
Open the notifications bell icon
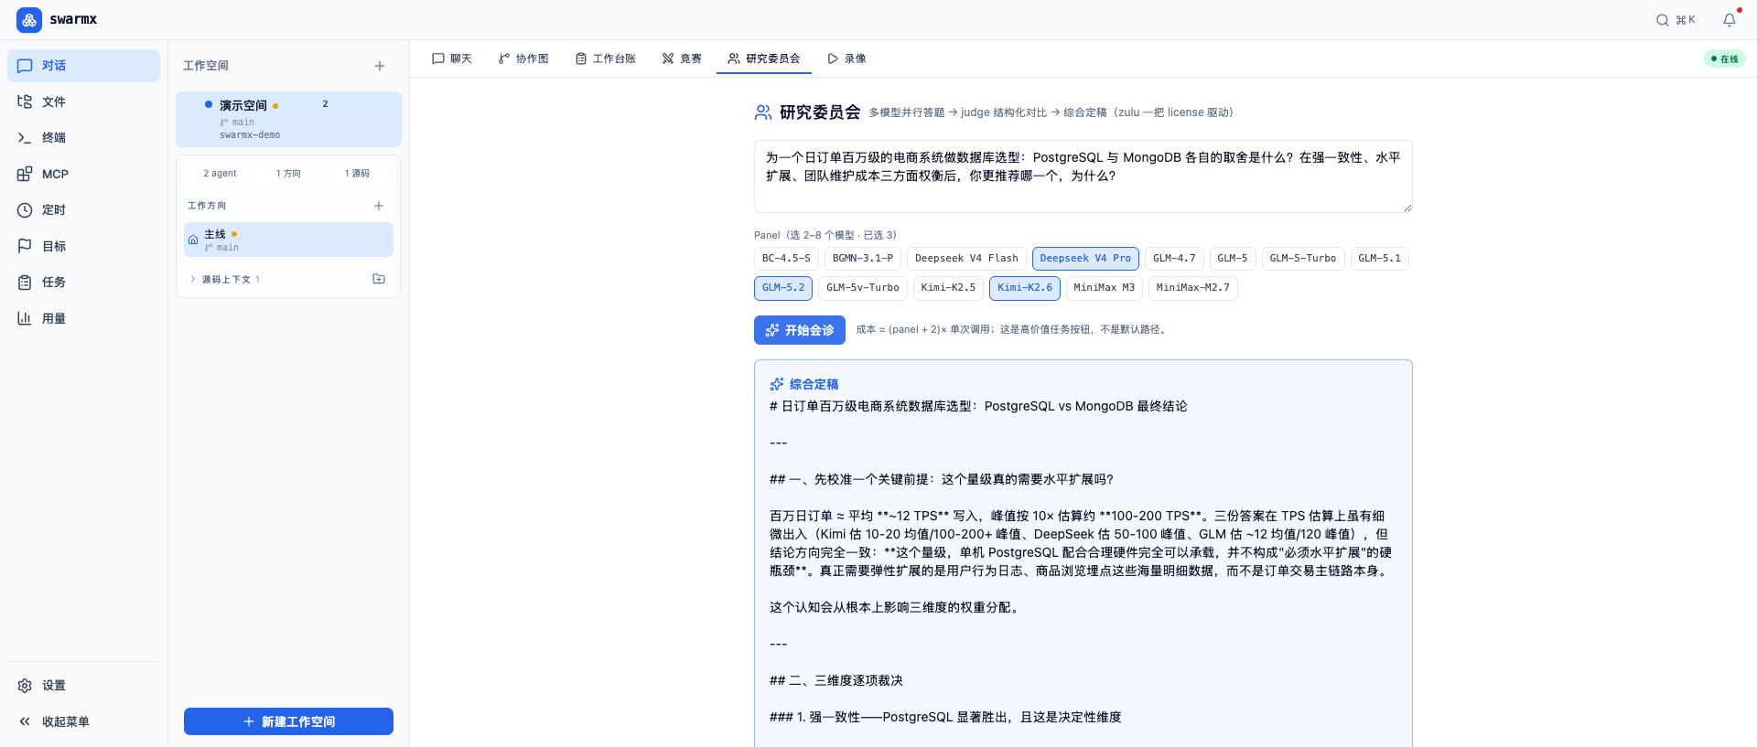(x=1730, y=20)
